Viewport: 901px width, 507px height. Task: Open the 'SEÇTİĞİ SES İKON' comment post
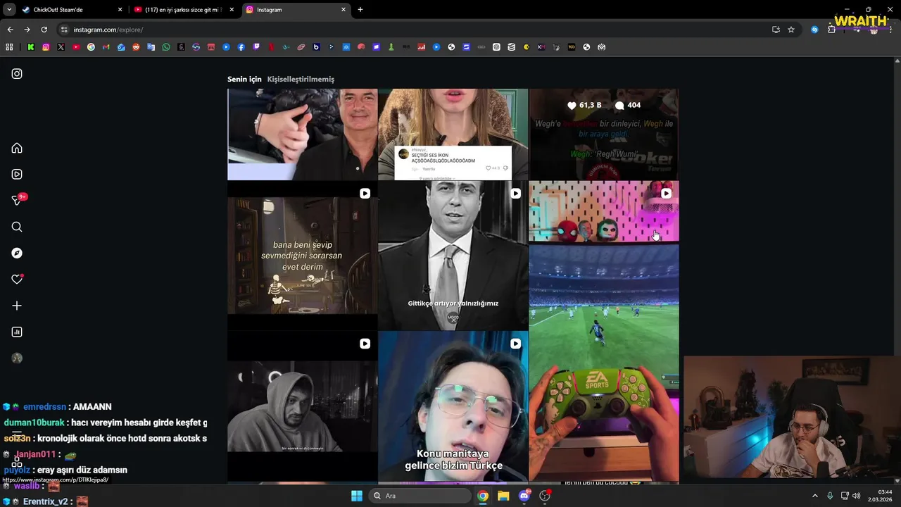[x=453, y=134]
